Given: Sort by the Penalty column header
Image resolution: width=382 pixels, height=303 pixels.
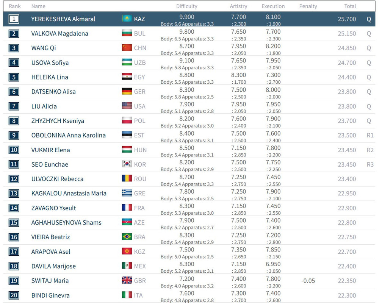Looking at the screenshot, I should (x=308, y=6).
